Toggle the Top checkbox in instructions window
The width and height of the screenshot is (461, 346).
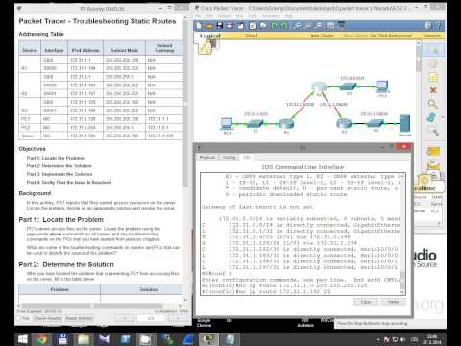coord(18,318)
